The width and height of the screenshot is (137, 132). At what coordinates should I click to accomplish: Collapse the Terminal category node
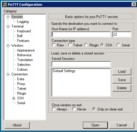pyautogui.click(x=8, y=26)
